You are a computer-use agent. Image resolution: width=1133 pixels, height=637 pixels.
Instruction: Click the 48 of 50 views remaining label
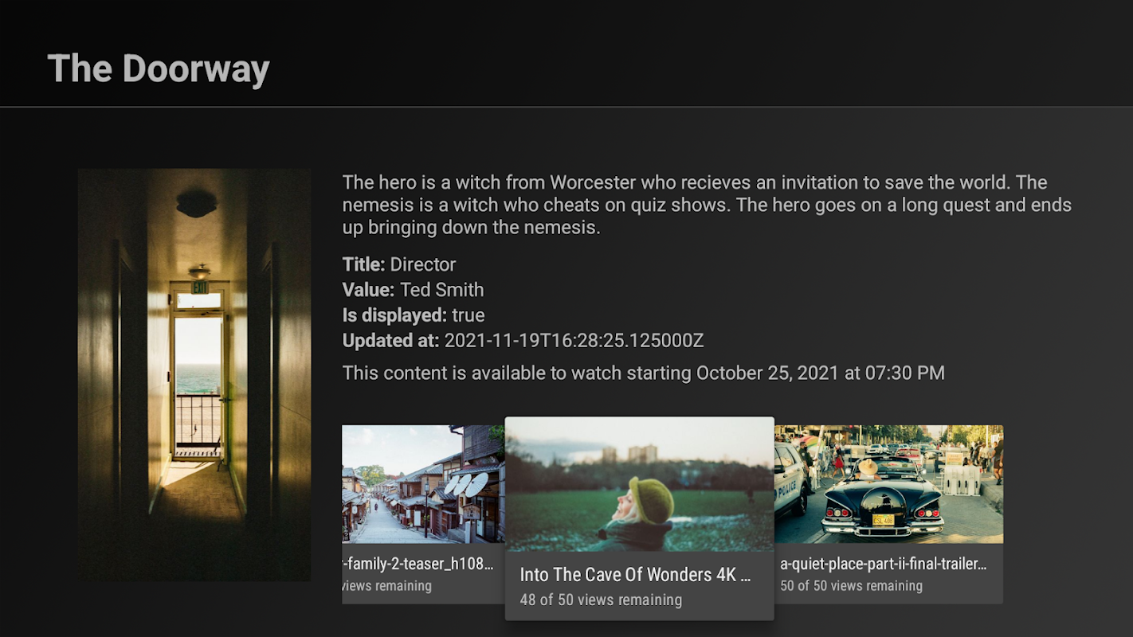601,600
